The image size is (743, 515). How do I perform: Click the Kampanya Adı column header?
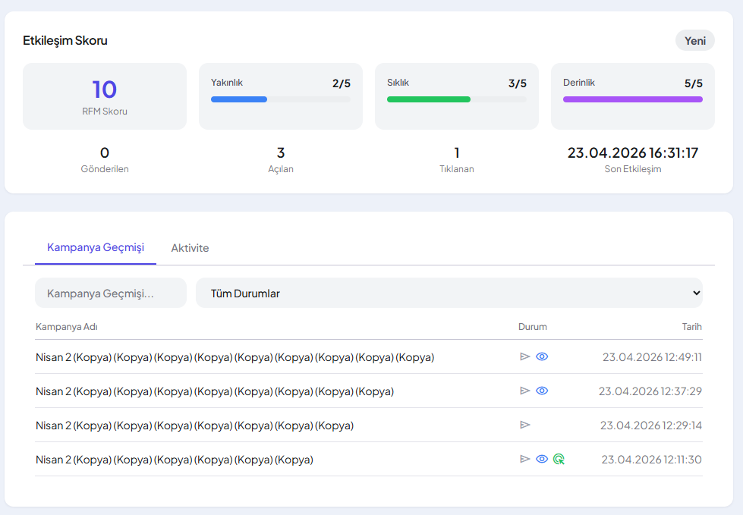(x=67, y=327)
